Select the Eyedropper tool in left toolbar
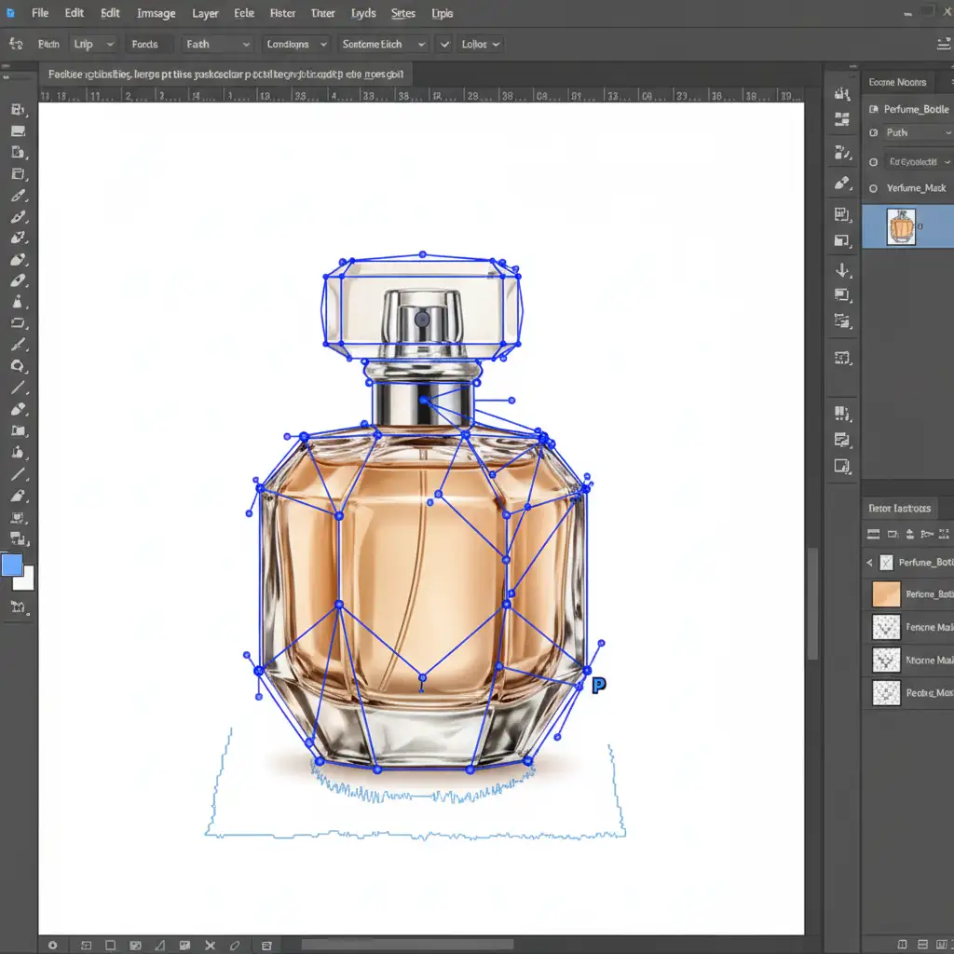 click(18, 196)
